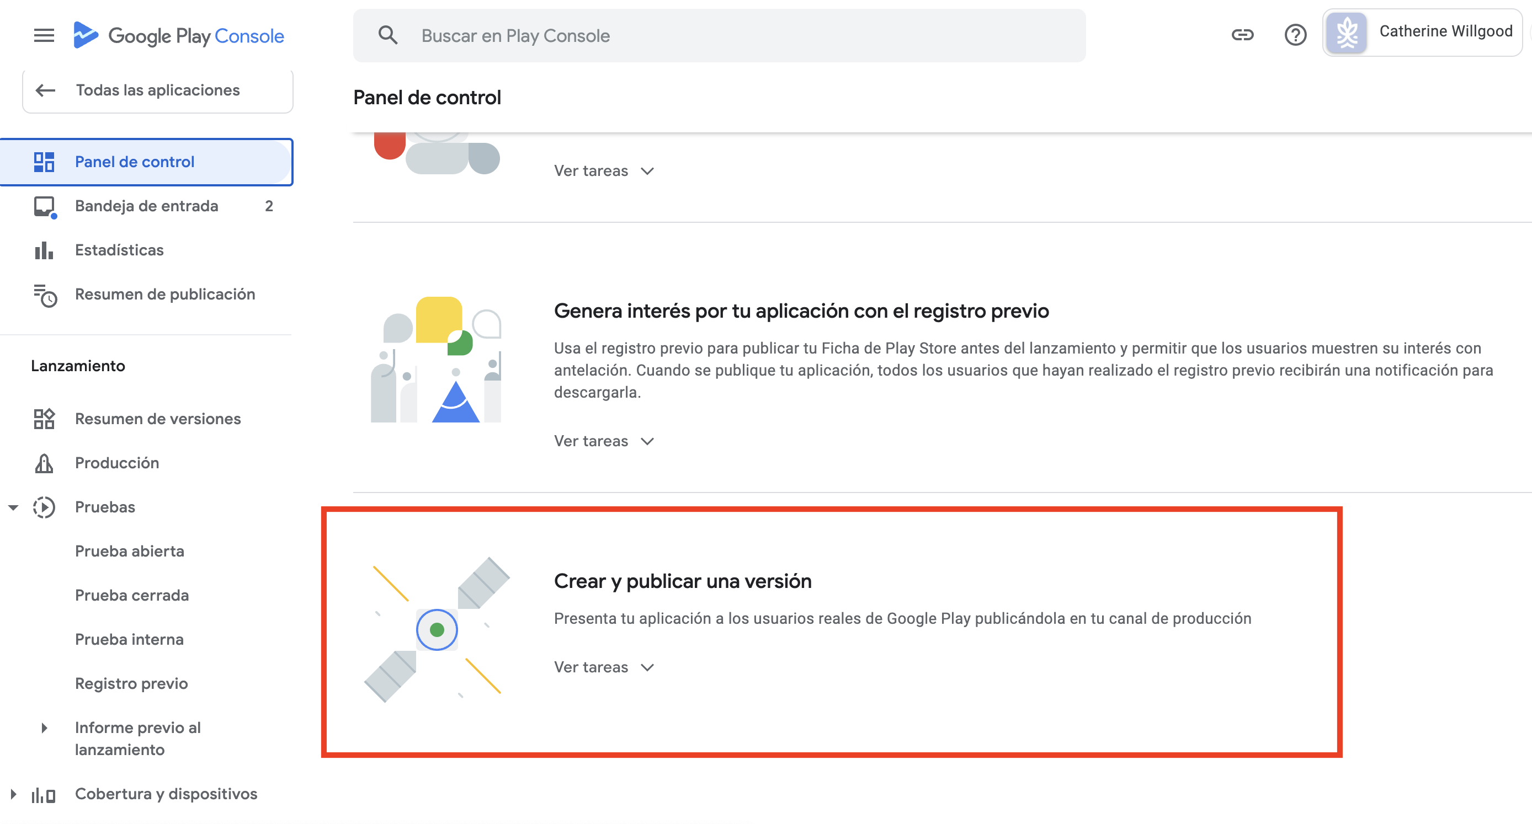
Task: Expand Ver tareas under Crear y publicar
Action: pos(604,667)
